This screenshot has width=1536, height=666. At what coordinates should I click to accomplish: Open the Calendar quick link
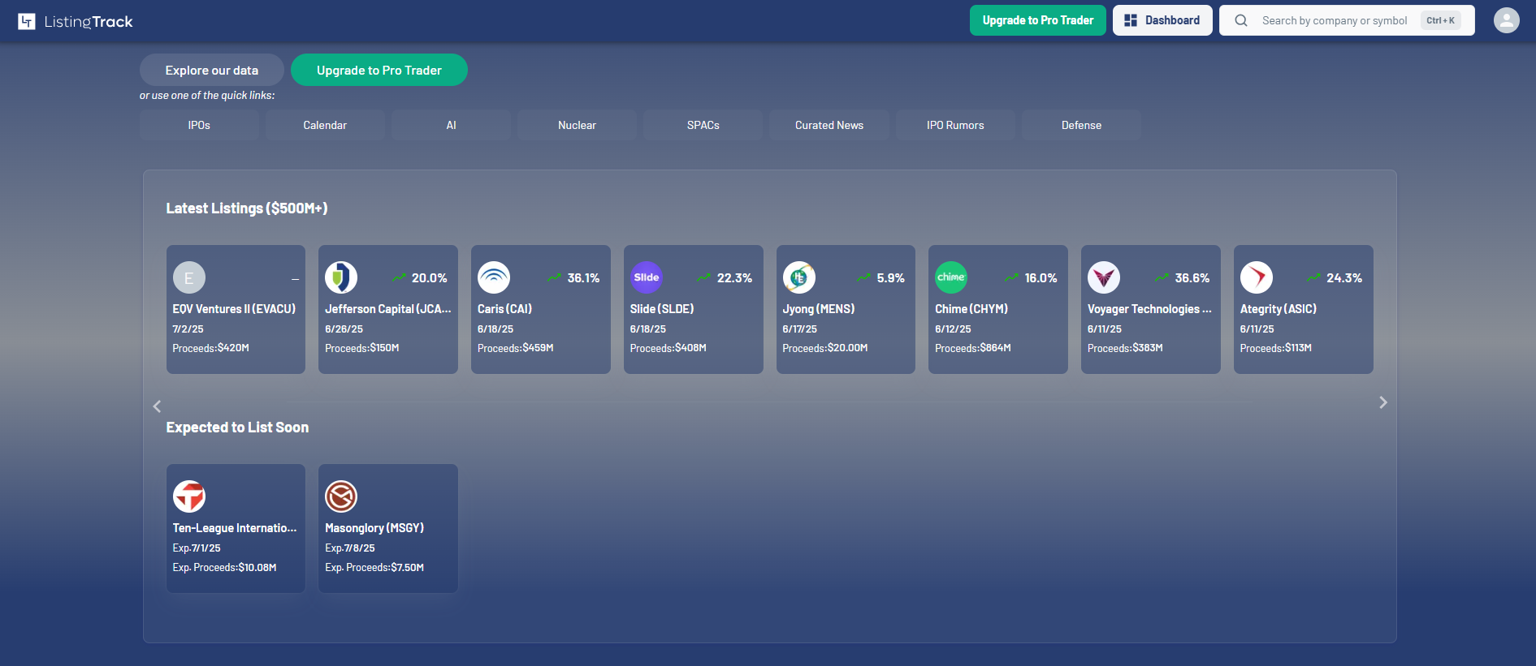click(x=325, y=126)
